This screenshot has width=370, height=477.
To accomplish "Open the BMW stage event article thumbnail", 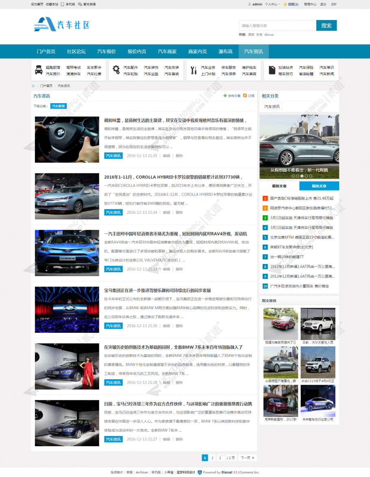I will 67,310.
